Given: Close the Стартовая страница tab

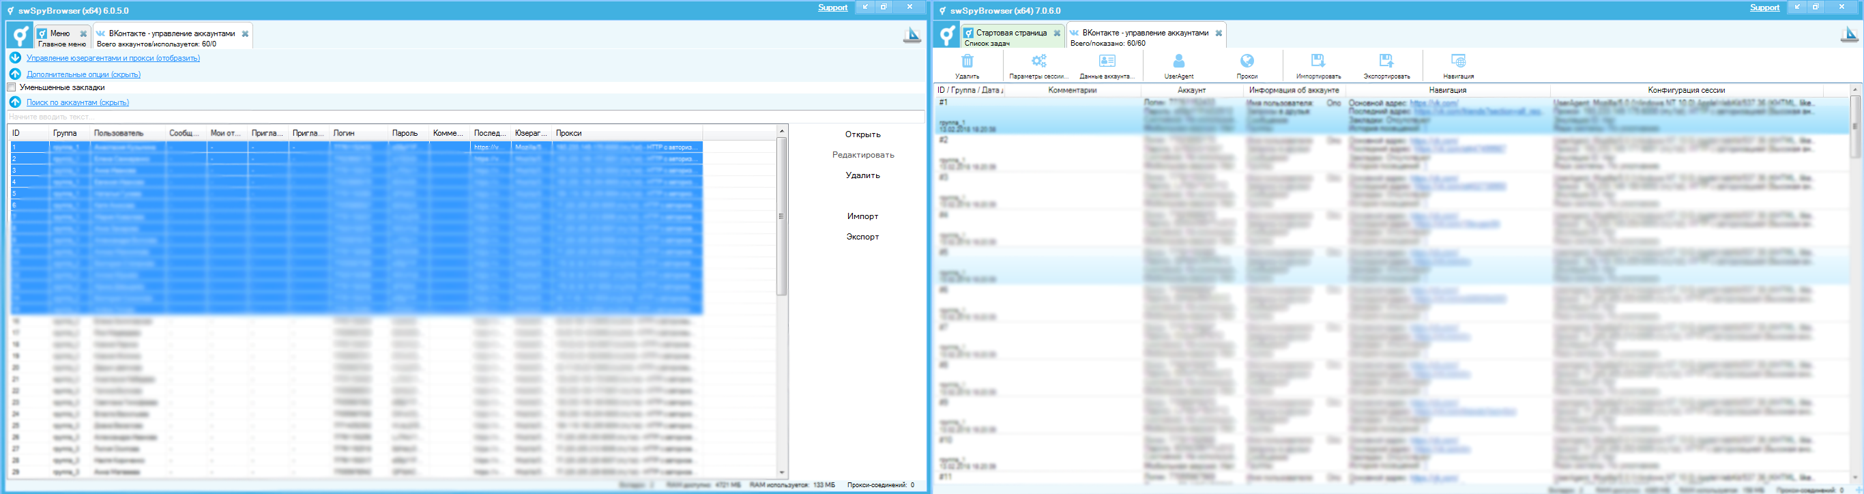Looking at the screenshot, I should [x=1056, y=33].
